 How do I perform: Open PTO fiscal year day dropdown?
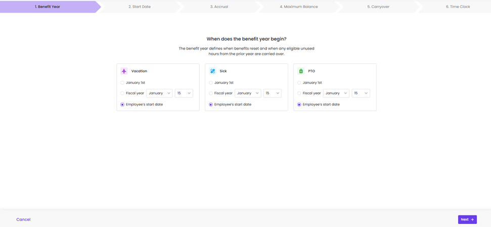[x=361, y=93]
